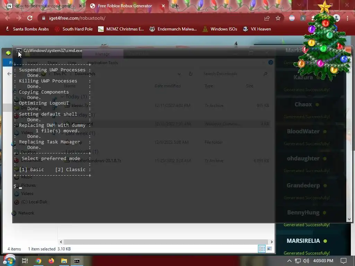Open Chrome three-dot menu

coord(347,18)
